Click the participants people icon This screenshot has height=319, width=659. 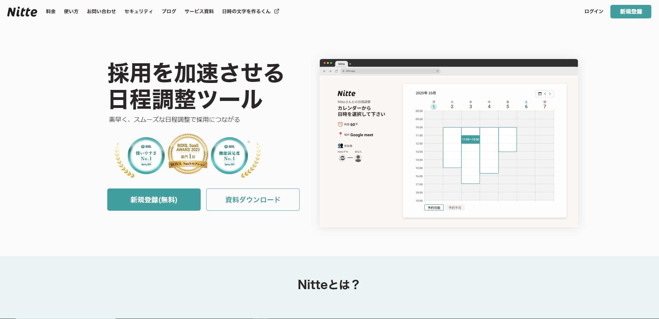(340, 146)
